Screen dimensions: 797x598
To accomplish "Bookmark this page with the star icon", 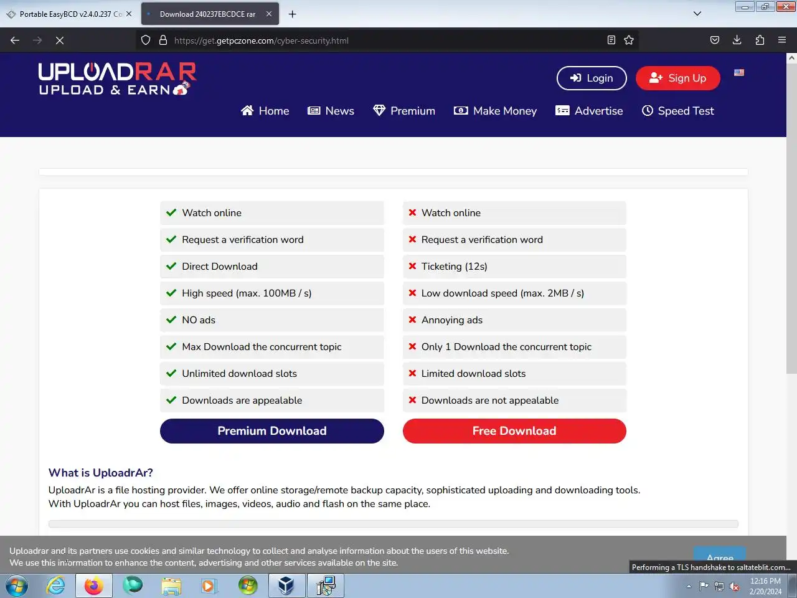I will coord(629,40).
